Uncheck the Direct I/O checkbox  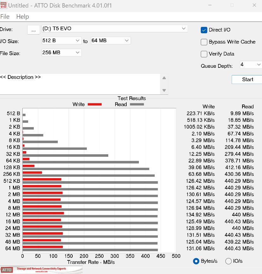tap(204, 30)
